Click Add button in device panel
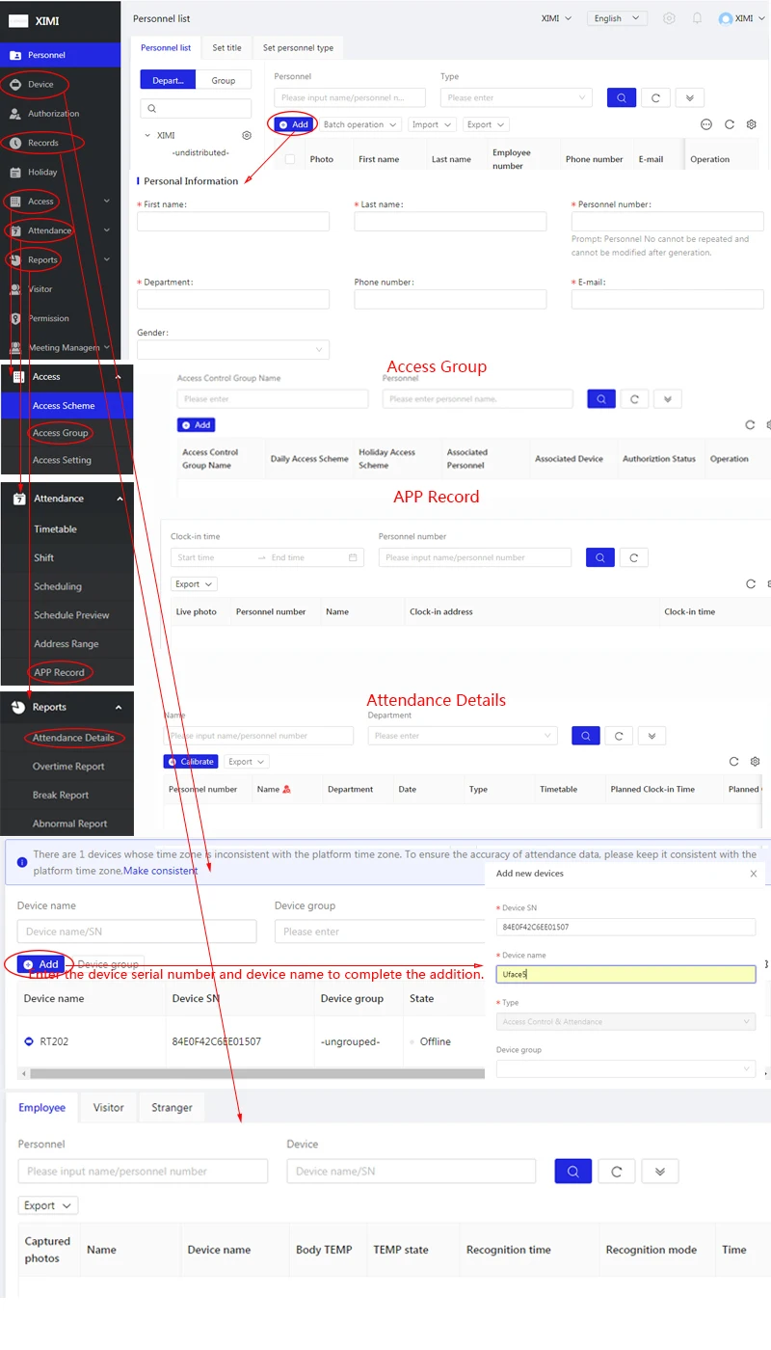This screenshot has height=1350, width=771. click(41, 964)
